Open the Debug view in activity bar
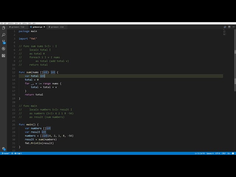Viewport: 236px width, 177px height. [4, 49]
